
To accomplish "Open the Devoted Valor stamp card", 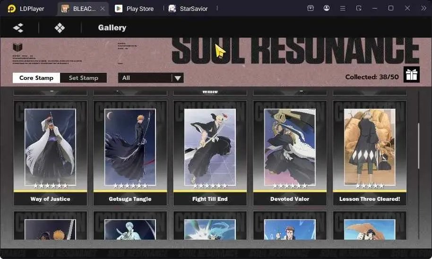I will [x=290, y=153].
